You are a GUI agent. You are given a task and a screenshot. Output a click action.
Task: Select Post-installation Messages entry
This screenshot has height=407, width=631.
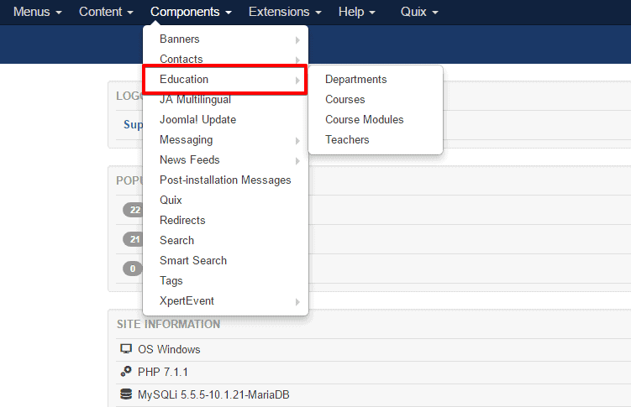coord(225,180)
